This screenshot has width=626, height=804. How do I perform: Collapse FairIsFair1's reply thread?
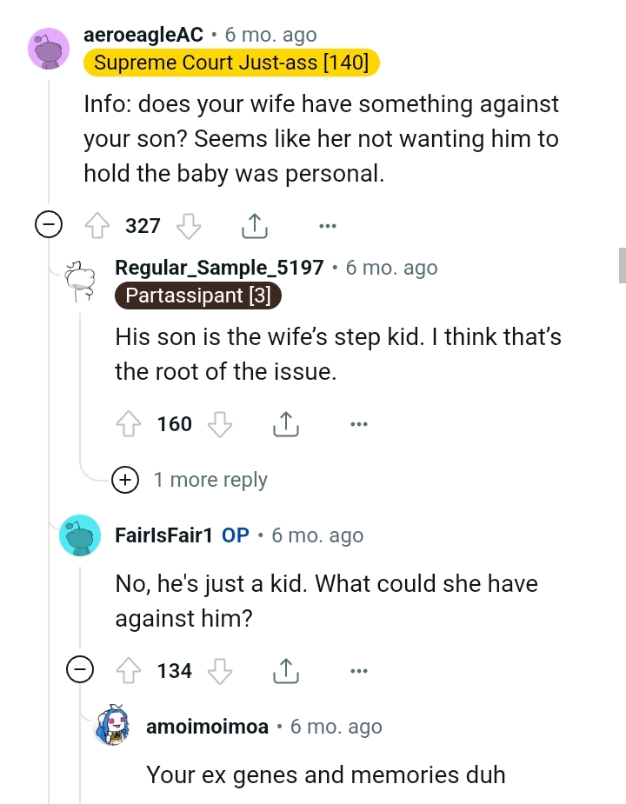click(80, 670)
